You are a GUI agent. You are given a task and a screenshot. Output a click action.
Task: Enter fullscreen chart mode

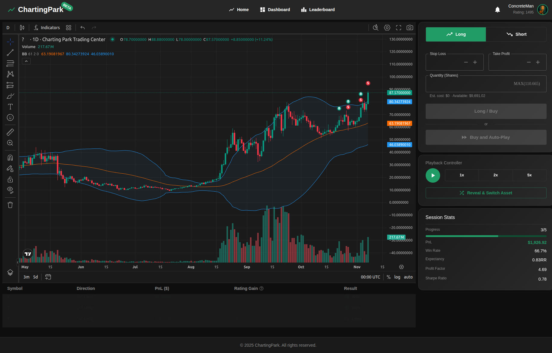(x=399, y=28)
